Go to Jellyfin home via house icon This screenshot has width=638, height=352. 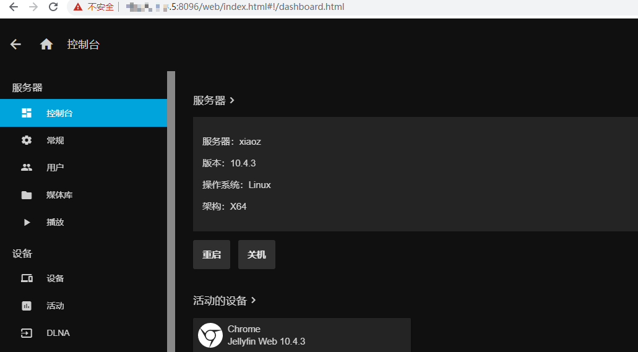46,45
